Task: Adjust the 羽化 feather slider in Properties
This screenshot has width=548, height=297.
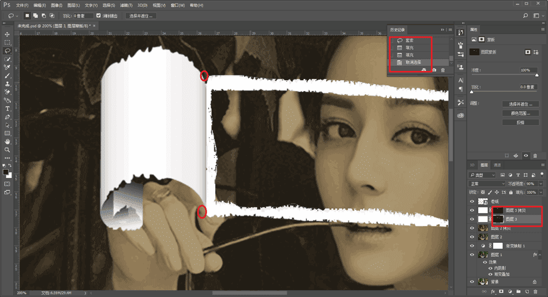Action: [472, 92]
